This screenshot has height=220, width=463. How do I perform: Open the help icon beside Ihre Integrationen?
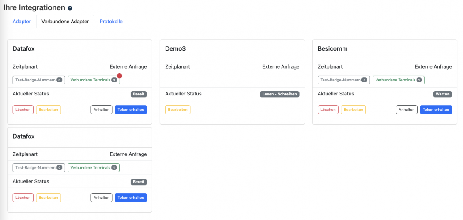tap(70, 8)
